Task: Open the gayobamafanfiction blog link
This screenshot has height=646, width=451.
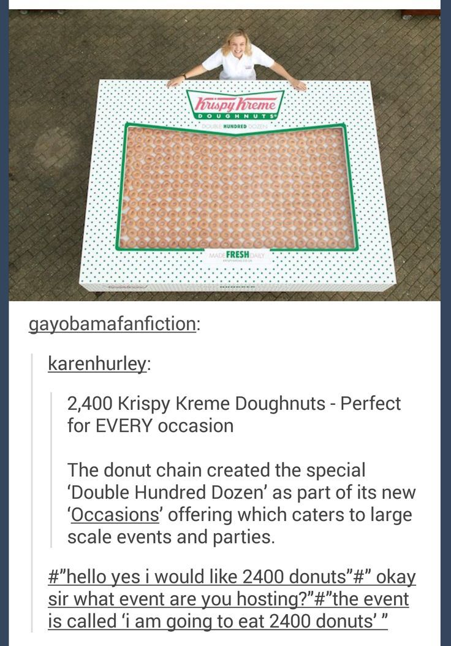Action: click(112, 324)
